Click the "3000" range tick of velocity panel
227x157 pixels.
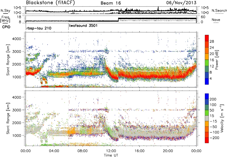point(16,110)
